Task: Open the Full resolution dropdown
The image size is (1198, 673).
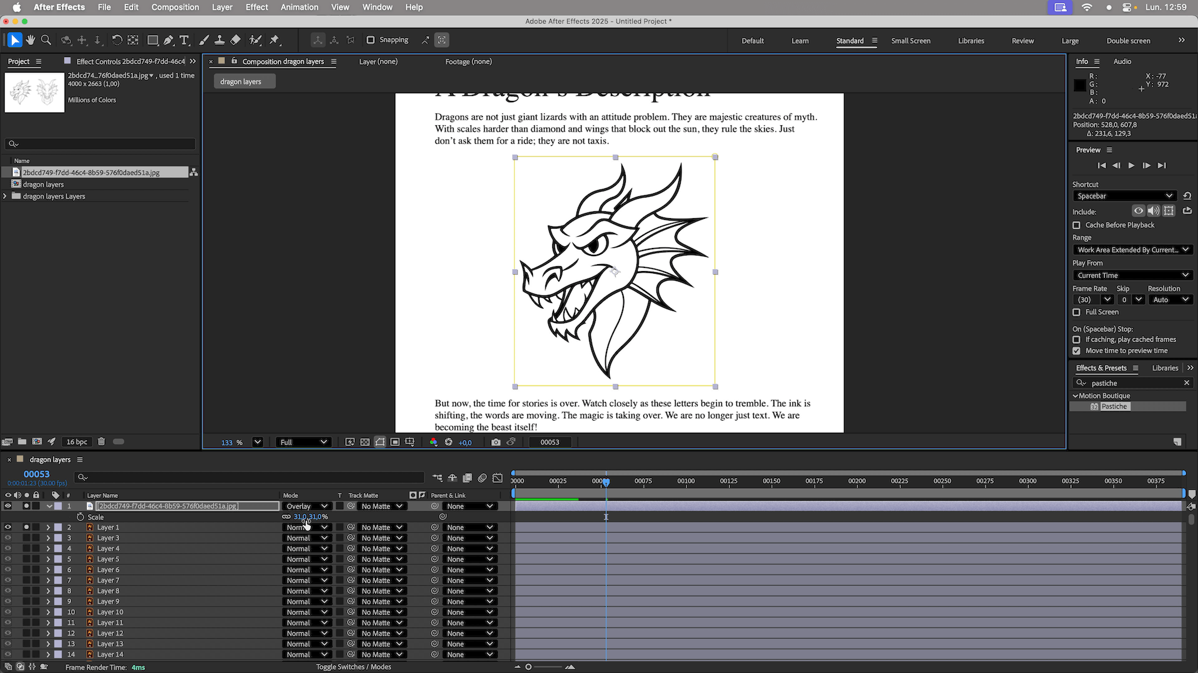Action: pyautogui.click(x=303, y=442)
